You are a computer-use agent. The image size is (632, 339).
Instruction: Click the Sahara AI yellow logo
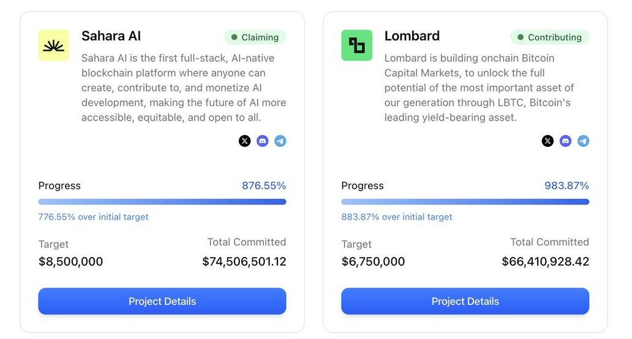tap(54, 45)
